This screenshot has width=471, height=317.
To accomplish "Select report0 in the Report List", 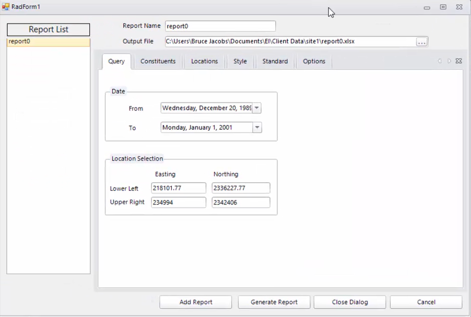I will coord(19,41).
